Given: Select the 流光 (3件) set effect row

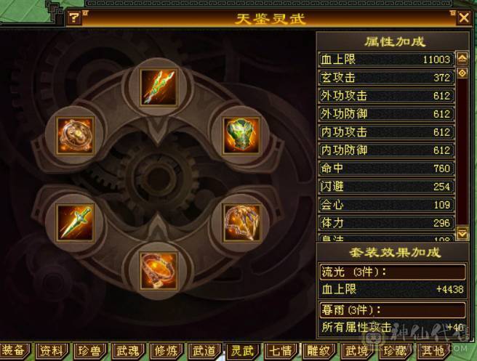Looking at the screenshot, I should pos(393,272).
